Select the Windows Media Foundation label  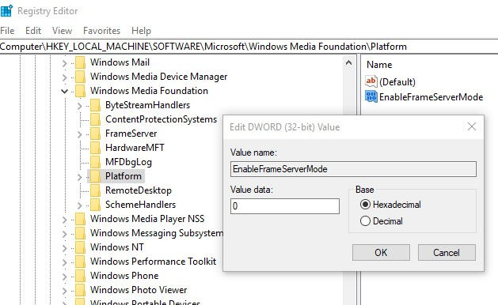coord(149,91)
